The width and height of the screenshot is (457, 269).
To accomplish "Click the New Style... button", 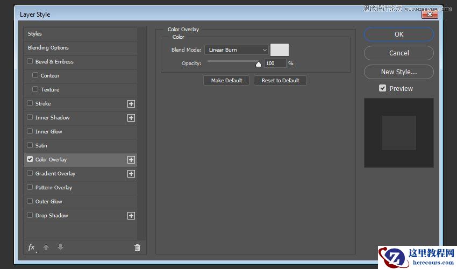I will click(x=399, y=72).
